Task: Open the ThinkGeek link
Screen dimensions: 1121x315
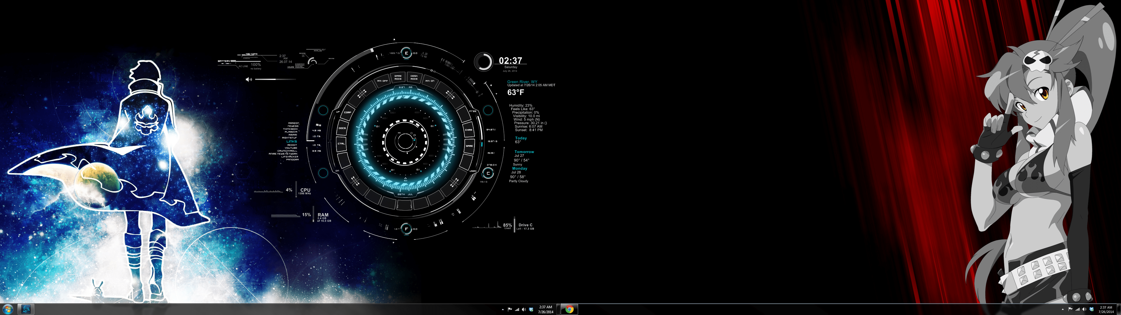Action: 290,129
